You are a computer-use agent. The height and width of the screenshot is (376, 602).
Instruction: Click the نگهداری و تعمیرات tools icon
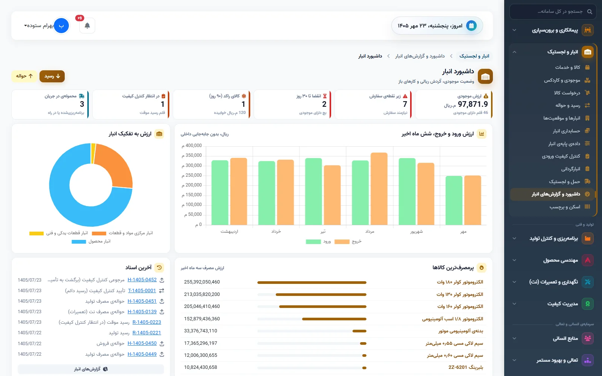click(x=588, y=282)
